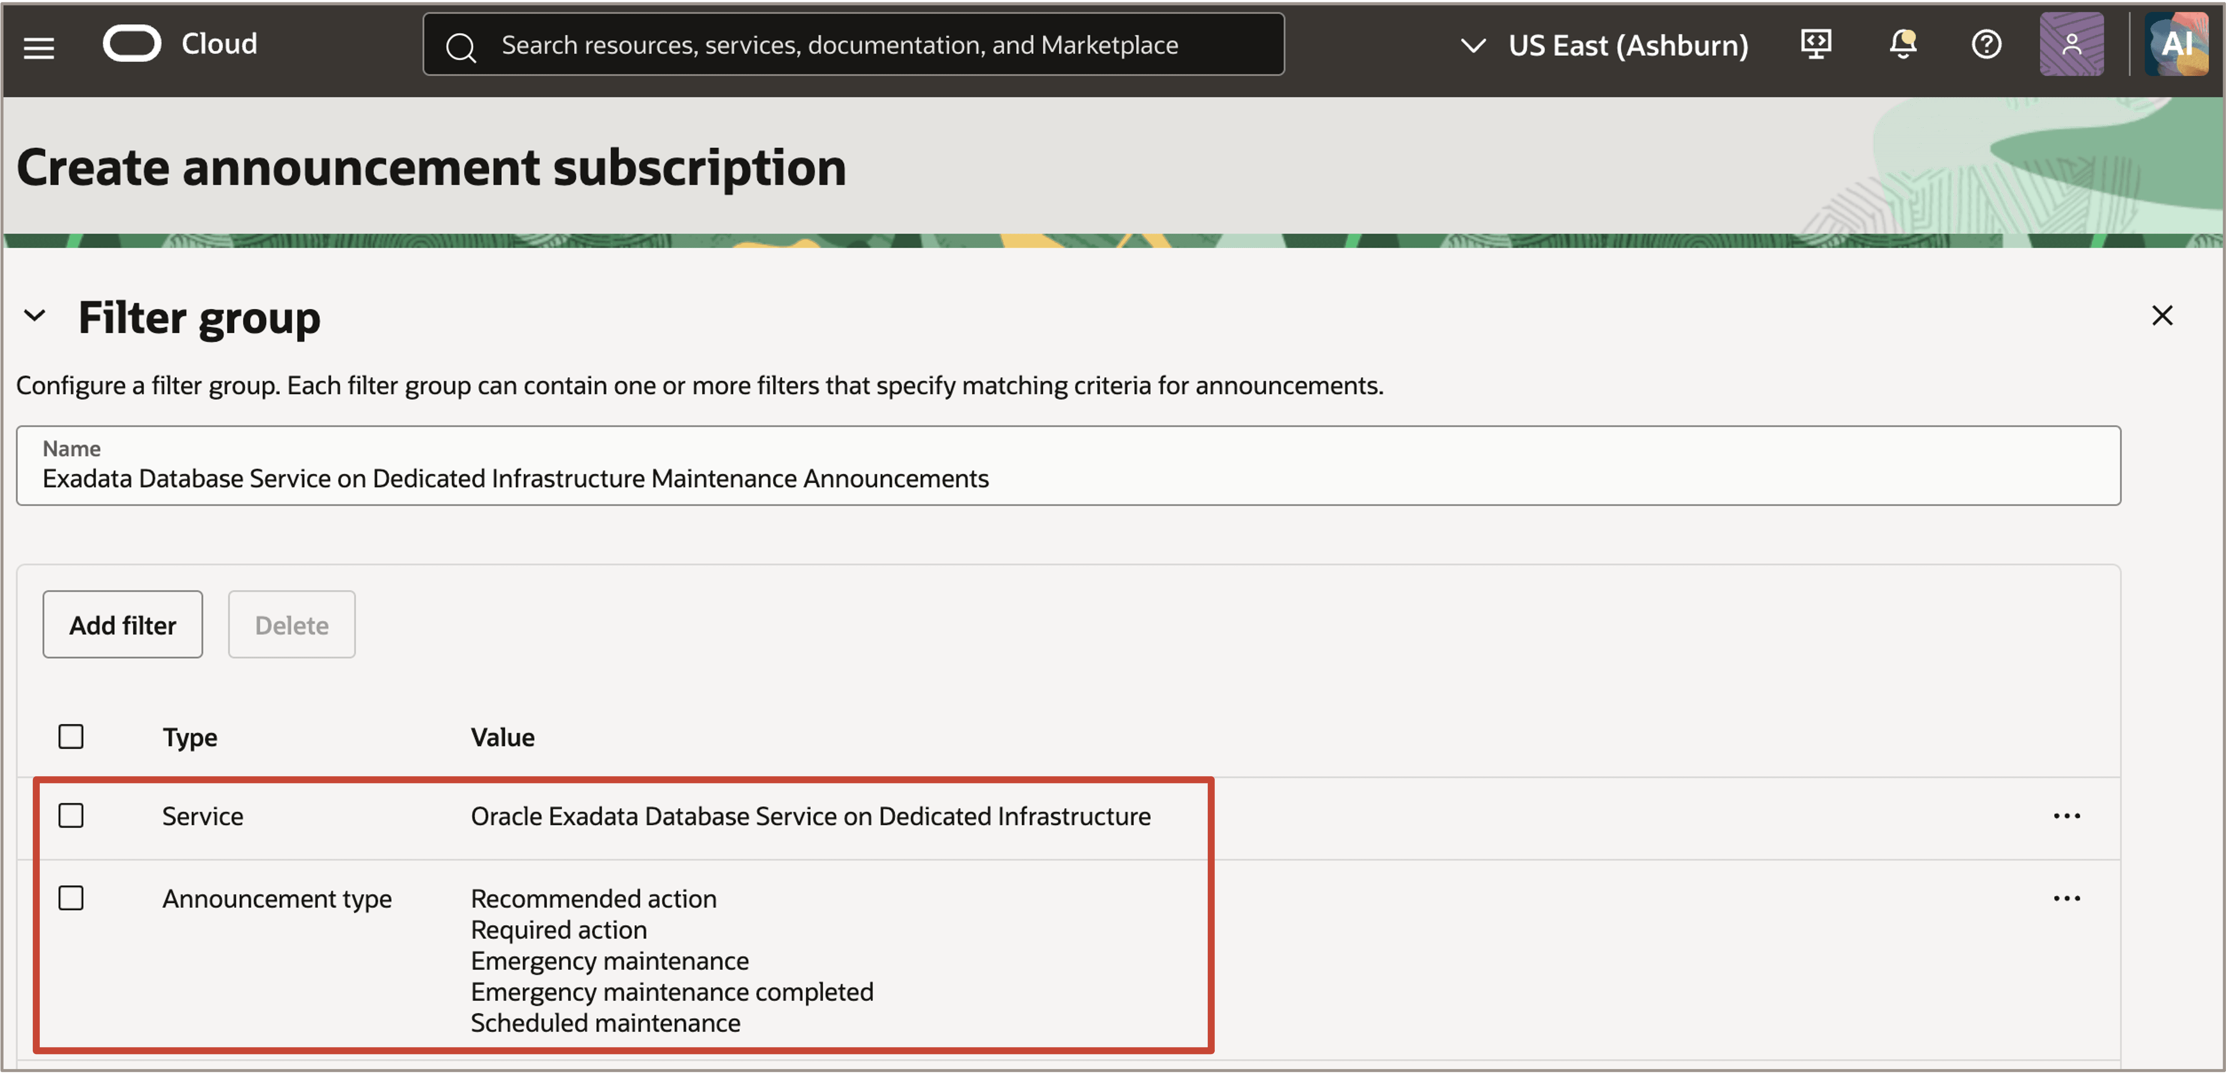Open the US East (Ashburn) region selector
2226x1073 pixels.
tap(1604, 45)
